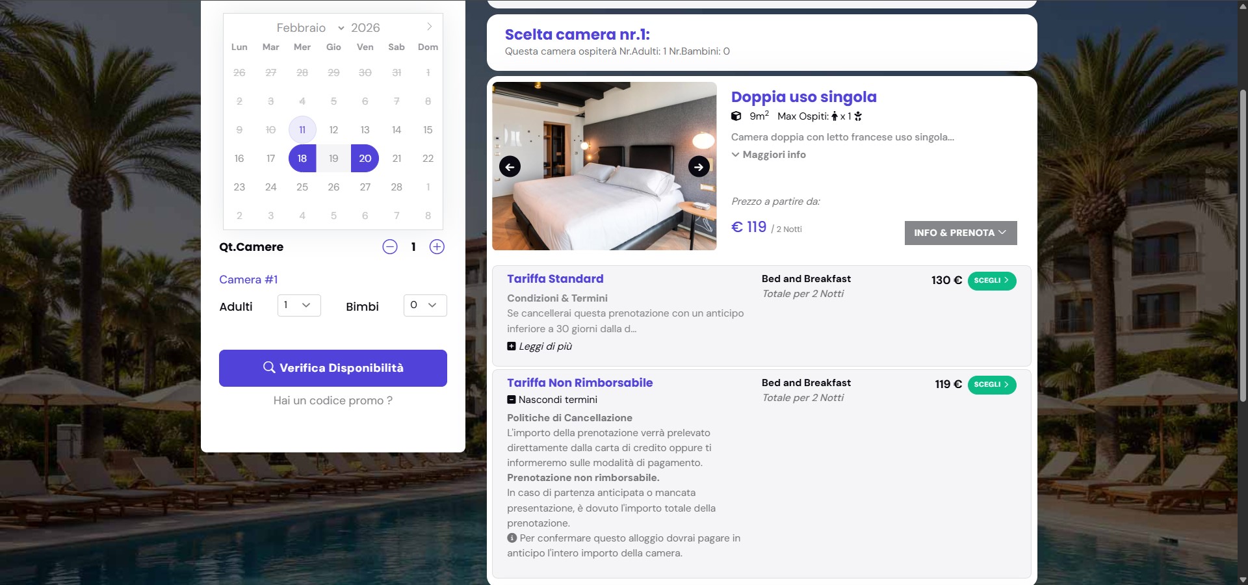Open the Febbraio month selector
This screenshot has width=1248, height=585.
(x=309, y=28)
